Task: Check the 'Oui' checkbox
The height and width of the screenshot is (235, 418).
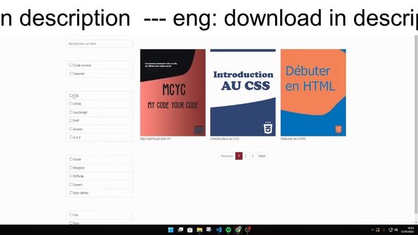Action: 71,215
